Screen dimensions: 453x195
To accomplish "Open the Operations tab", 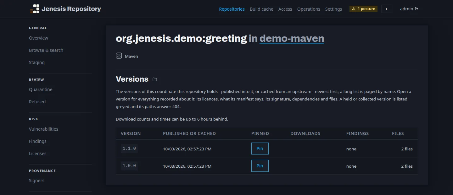I will pos(309,9).
